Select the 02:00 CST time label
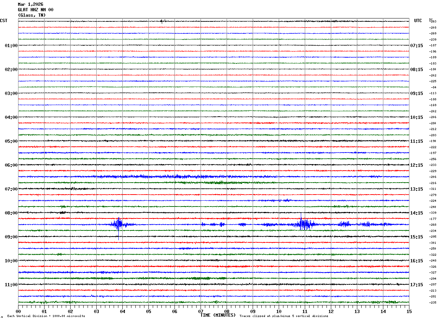 click(11, 70)
